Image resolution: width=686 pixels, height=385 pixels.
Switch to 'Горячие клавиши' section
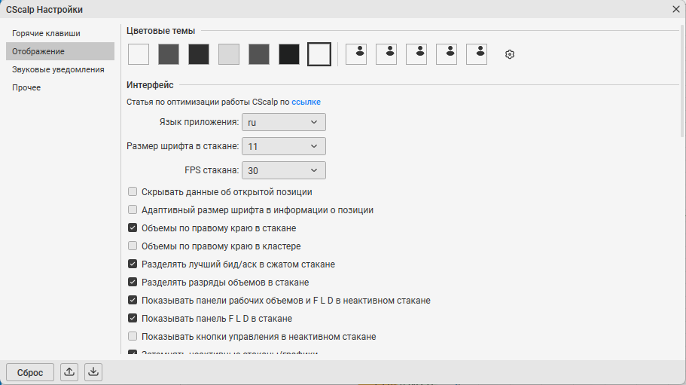click(x=46, y=33)
